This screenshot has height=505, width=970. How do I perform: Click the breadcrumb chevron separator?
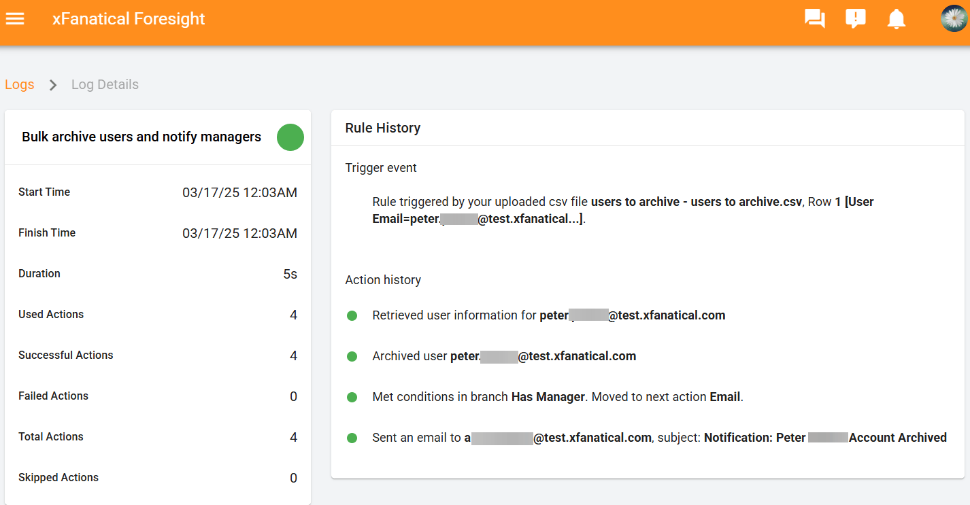[x=53, y=85]
